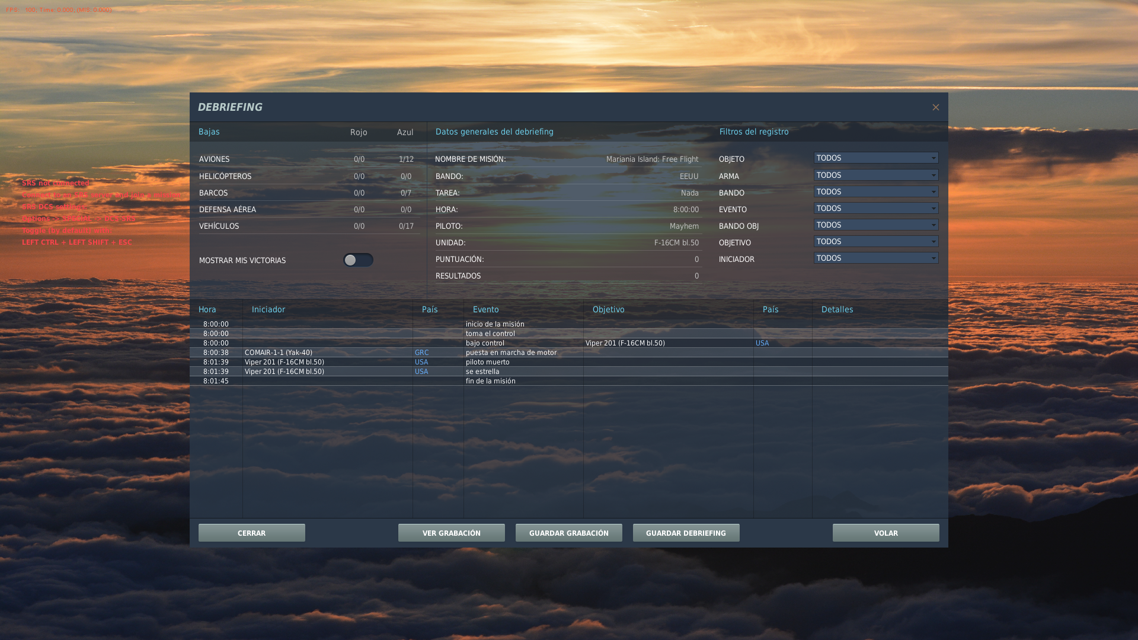The height and width of the screenshot is (640, 1138).
Task: Click the HELICÓPTEROS casualties row label
Action: click(225, 177)
